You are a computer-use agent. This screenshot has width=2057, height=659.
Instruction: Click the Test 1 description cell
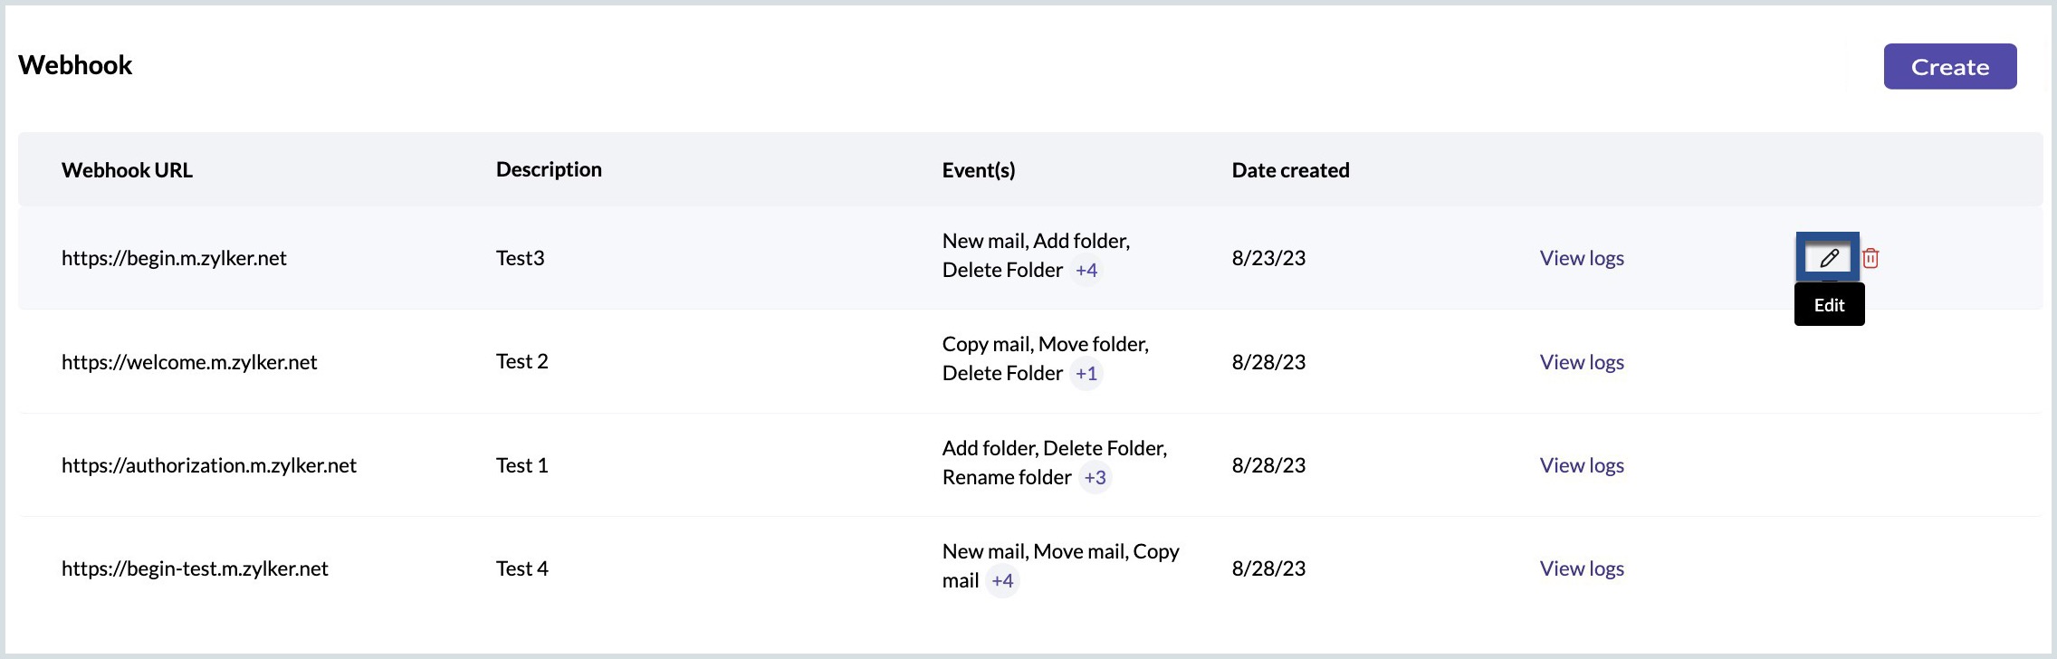point(522,465)
